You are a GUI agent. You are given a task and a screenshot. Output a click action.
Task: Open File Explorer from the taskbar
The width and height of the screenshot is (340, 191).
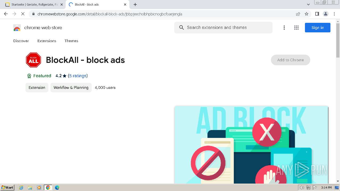pyautogui.click(x=30, y=188)
